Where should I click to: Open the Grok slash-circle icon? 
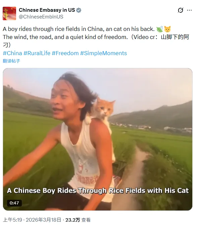point(181,10)
